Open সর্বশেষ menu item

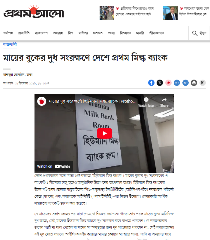pos(8,33)
